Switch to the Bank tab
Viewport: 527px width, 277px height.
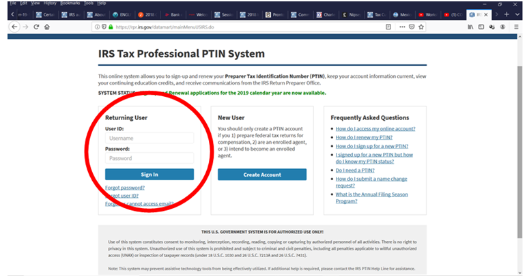pyautogui.click(x=173, y=15)
